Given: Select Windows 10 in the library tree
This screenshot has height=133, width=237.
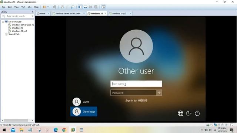Looking at the screenshot, I should pyautogui.click(x=17, y=28).
